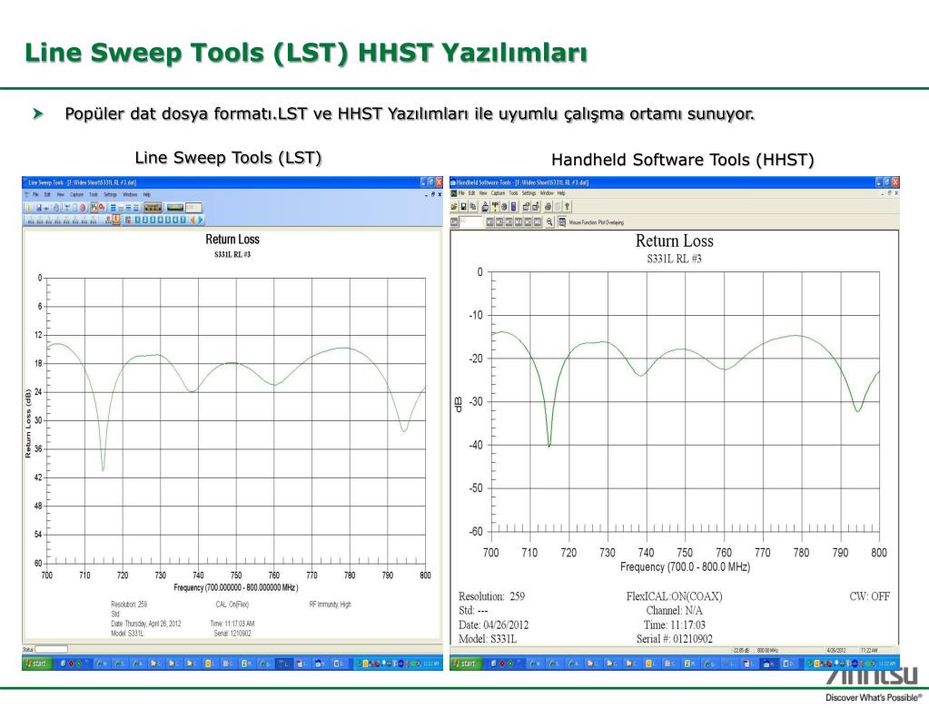Toggle marker M3 in the HHST toolbar
The height and width of the screenshot is (708, 929).
[509, 221]
